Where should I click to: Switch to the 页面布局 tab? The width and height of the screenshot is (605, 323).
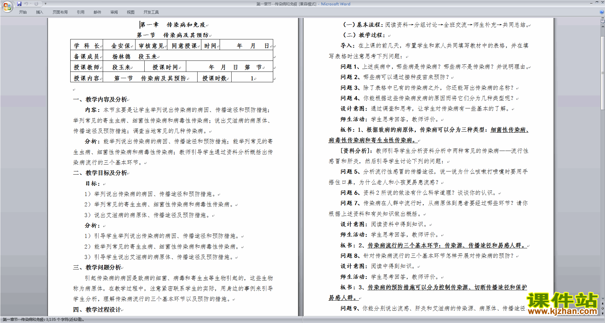(60, 12)
